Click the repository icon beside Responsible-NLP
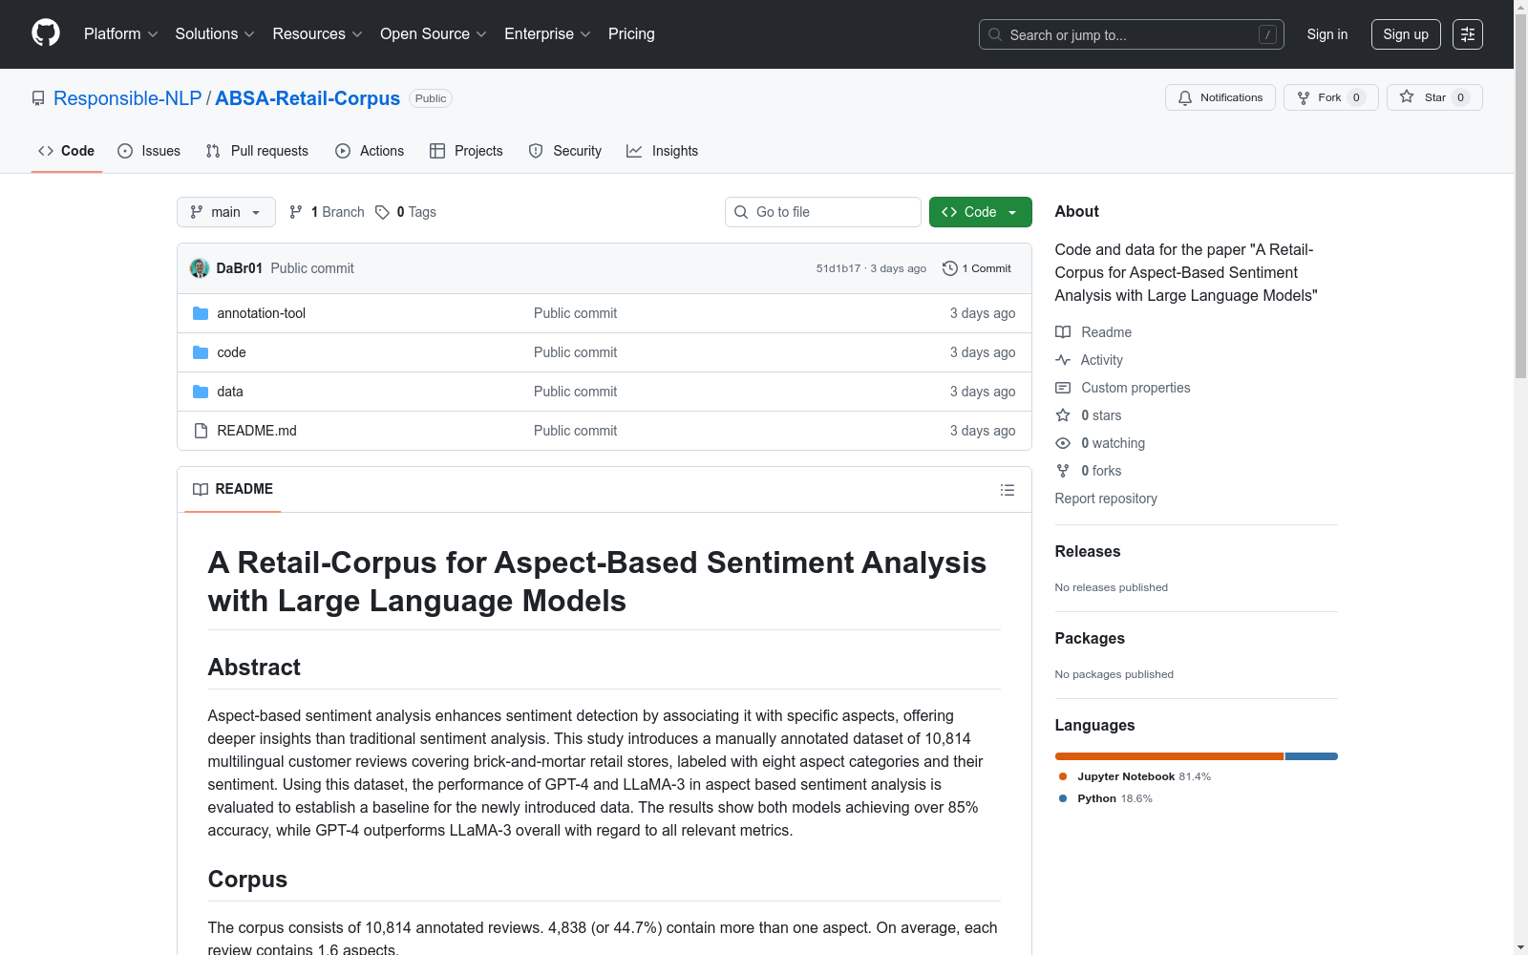This screenshot has height=955, width=1528. click(38, 98)
